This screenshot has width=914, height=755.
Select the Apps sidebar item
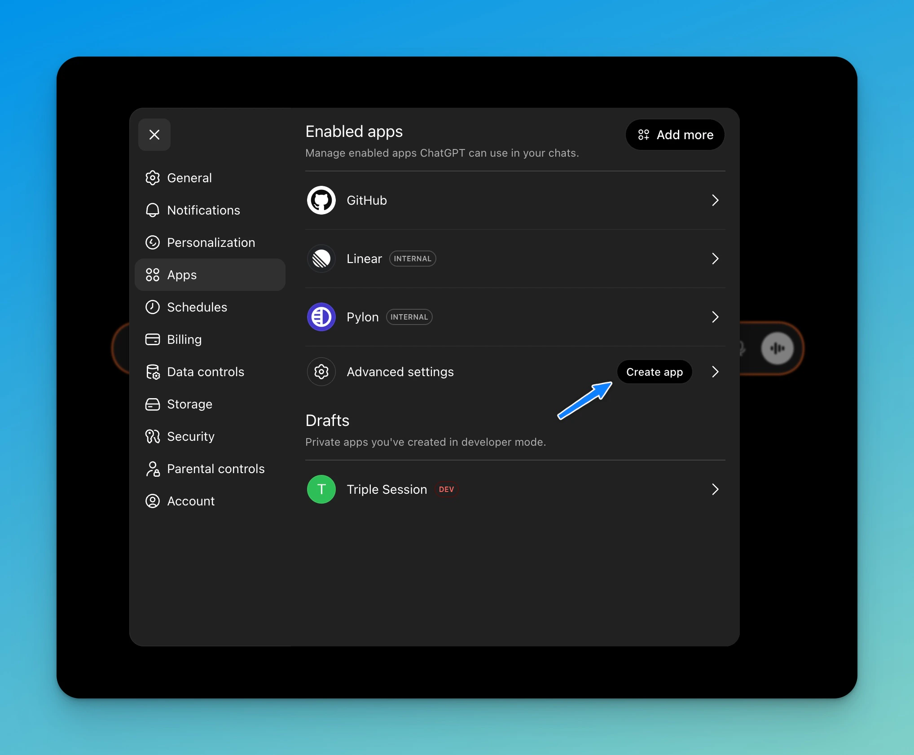(x=210, y=275)
